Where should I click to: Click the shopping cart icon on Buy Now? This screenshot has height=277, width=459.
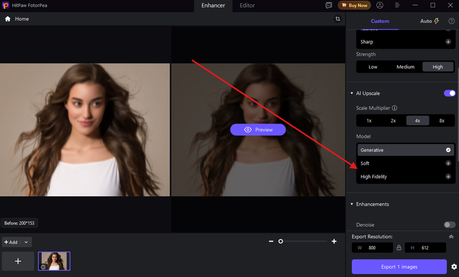pos(344,6)
